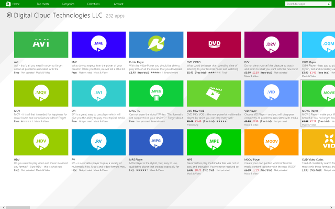
Task: Open the Account menu
Action: coord(119,4)
